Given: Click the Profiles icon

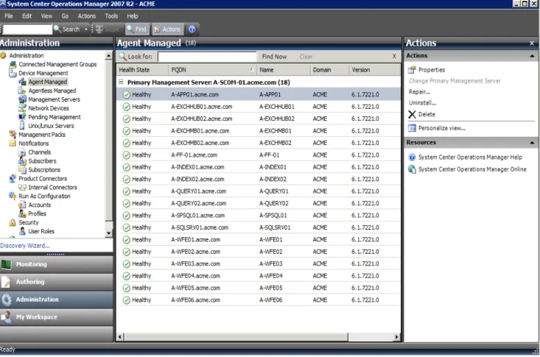Looking at the screenshot, I should [x=22, y=213].
